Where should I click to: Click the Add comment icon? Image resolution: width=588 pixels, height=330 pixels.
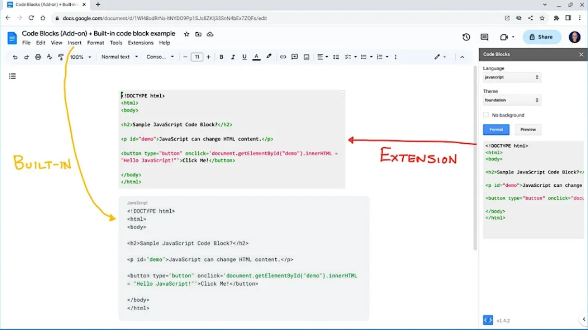coord(295,57)
